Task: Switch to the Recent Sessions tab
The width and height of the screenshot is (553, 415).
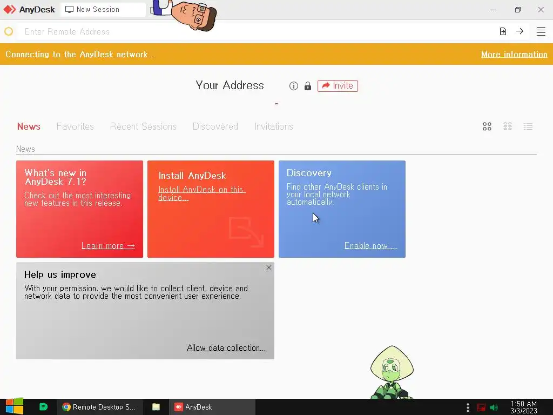Action: [143, 126]
